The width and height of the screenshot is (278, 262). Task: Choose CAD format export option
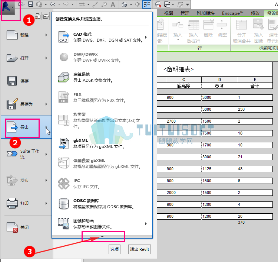(x=102, y=37)
